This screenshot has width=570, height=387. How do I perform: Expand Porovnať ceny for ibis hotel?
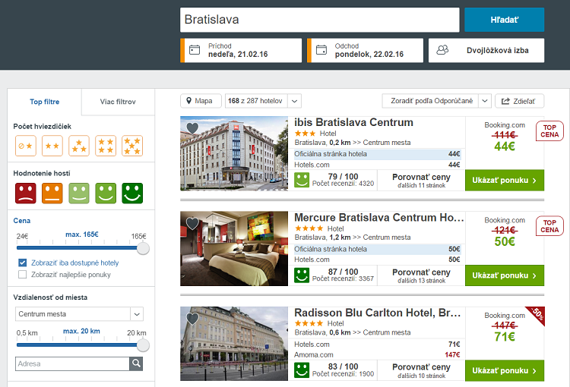pos(421,181)
